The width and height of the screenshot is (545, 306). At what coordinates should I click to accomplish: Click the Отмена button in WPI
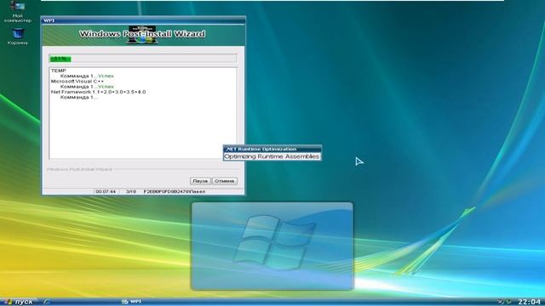coord(225,181)
